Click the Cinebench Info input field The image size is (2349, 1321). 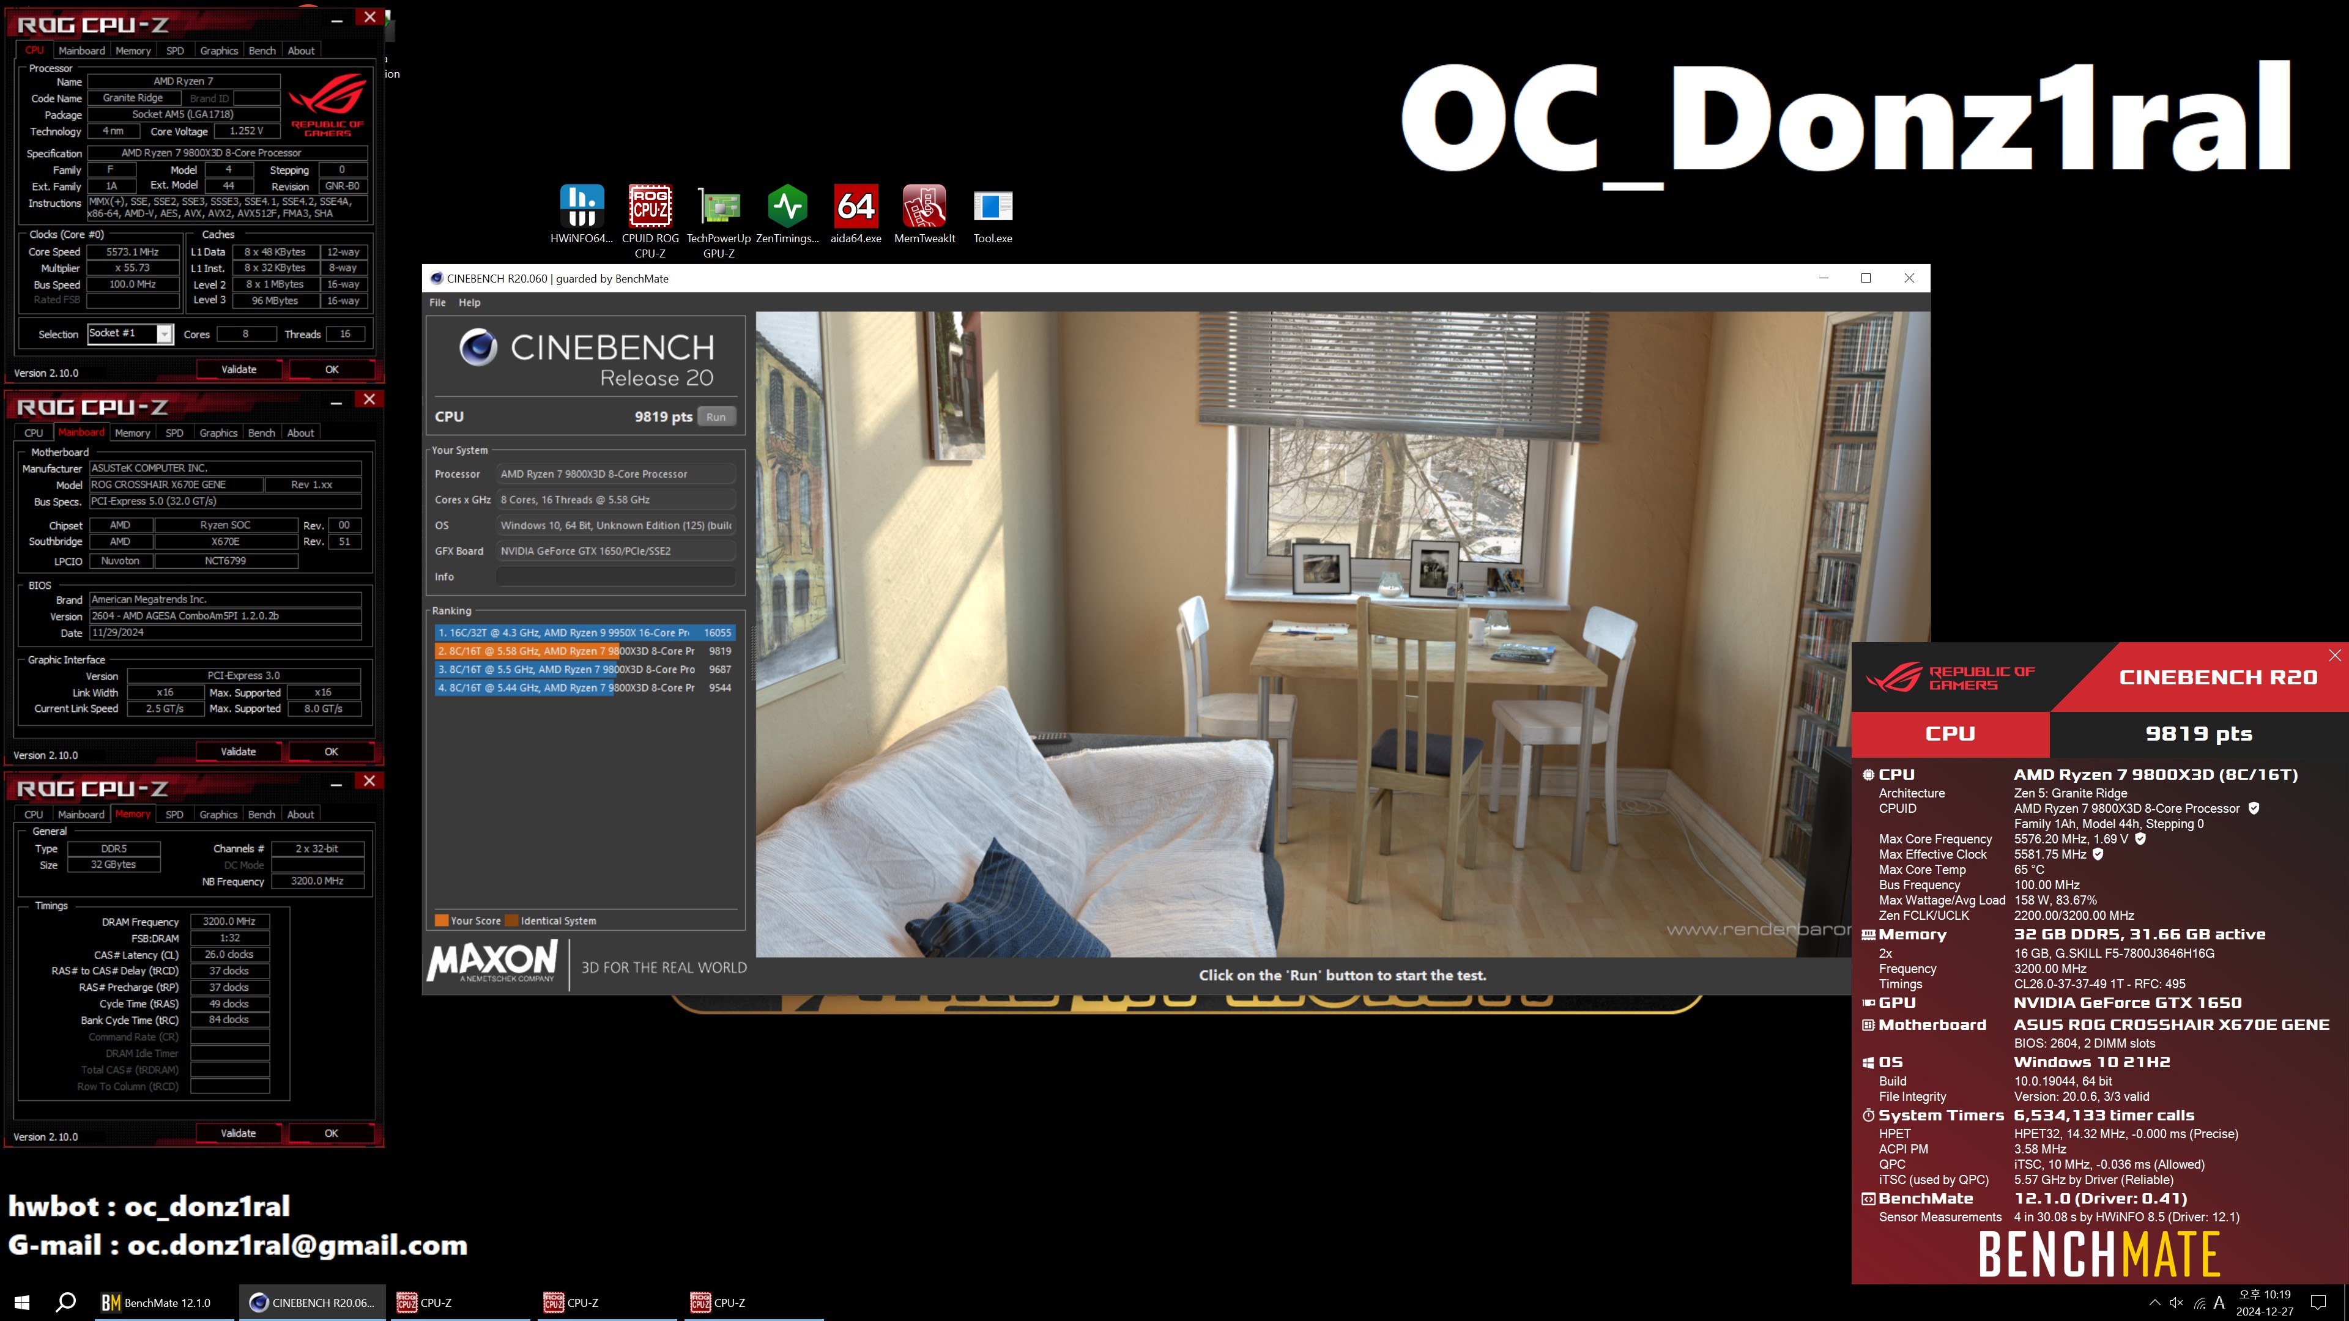(x=615, y=576)
